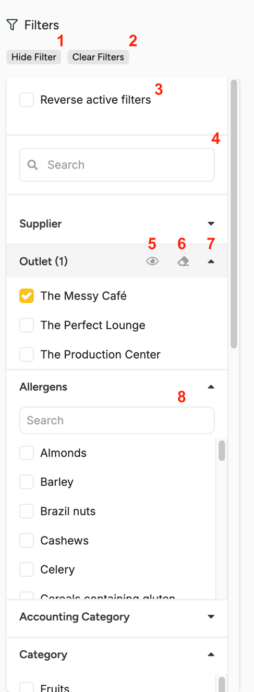The image size is (254, 692).
Task: Click the Hide Filter button
Action: pyautogui.click(x=34, y=57)
